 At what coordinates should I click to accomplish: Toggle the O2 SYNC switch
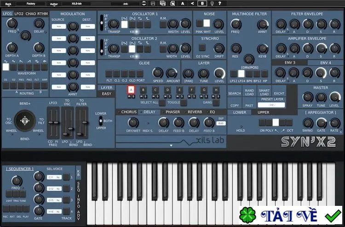tap(202, 47)
